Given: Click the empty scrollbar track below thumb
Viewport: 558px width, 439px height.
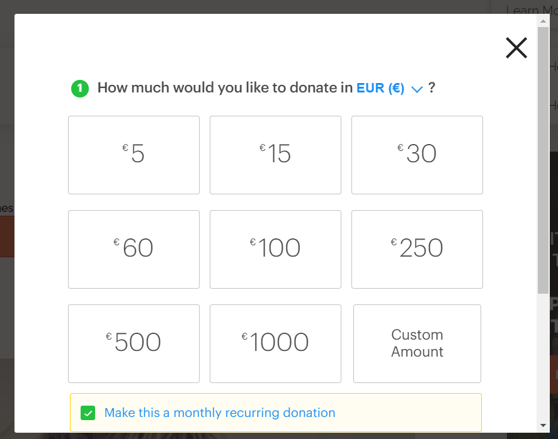Looking at the screenshot, I should coord(543,357).
